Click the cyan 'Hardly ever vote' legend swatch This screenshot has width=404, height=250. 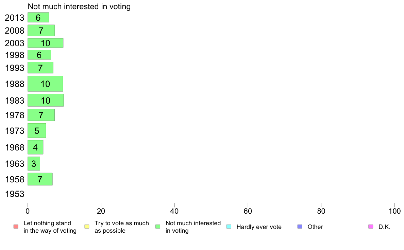(x=229, y=227)
